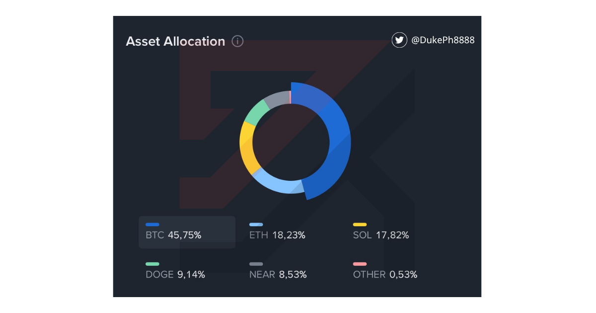Select the ETH 18,23% legend entry
The height and width of the screenshot is (313, 596).
tap(277, 235)
